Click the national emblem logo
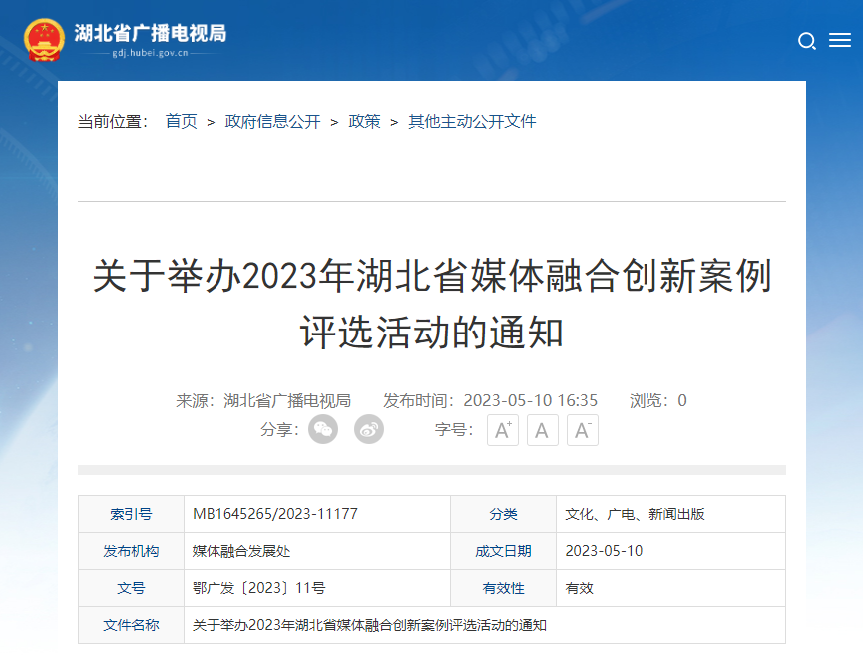 (x=44, y=40)
